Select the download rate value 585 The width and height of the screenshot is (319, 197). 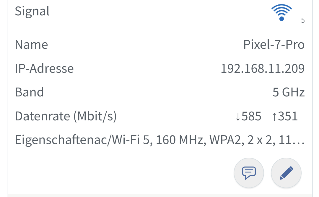pyautogui.click(x=251, y=116)
